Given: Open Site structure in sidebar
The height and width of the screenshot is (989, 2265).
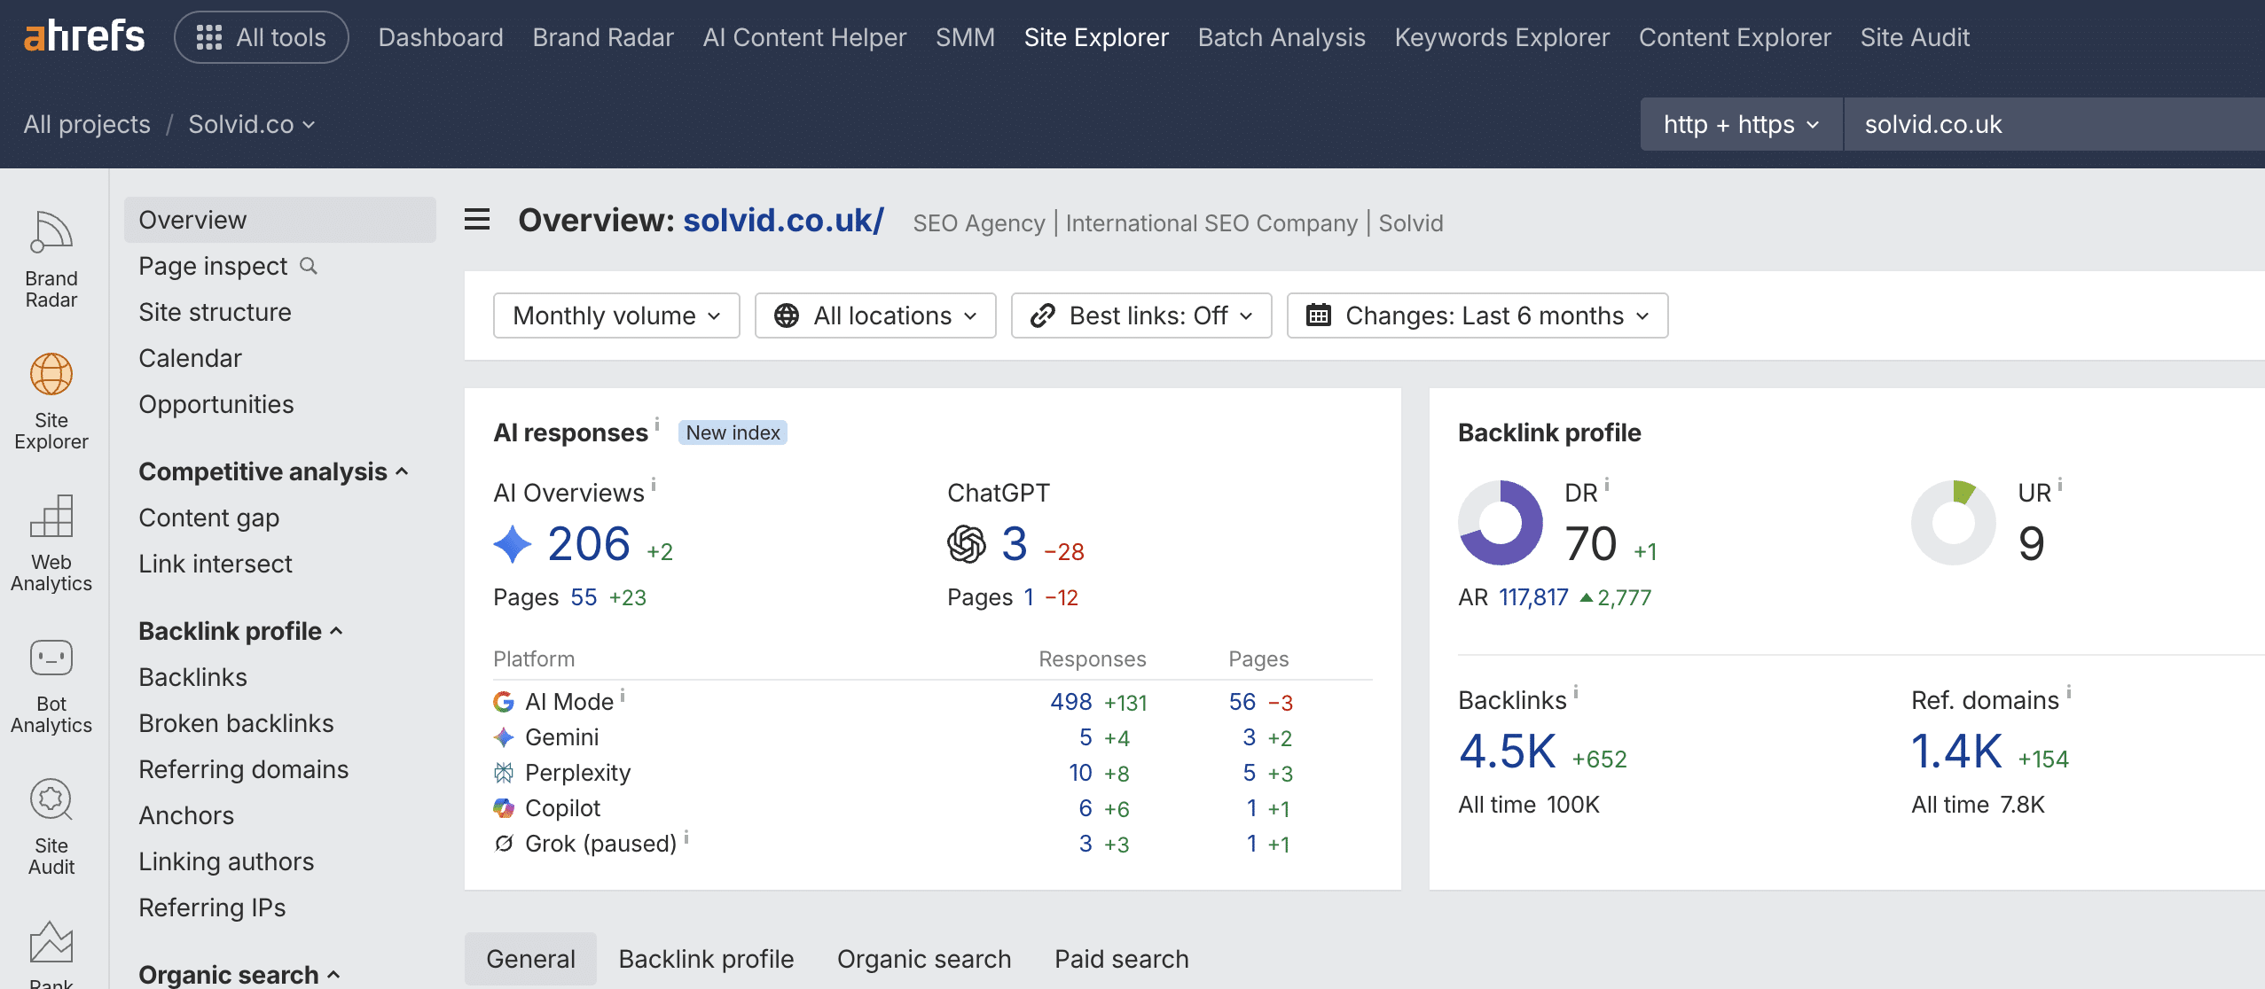Looking at the screenshot, I should point(215,312).
